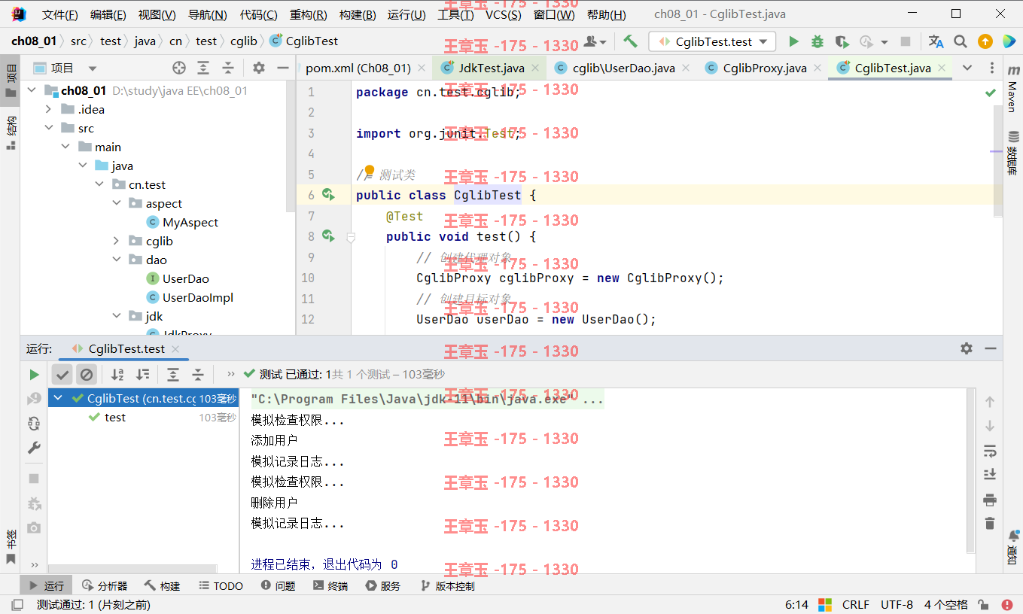The image size is (1023, 614).
Task: Open run configuration CglibTest.test dropdown
Action: (713, 41)
